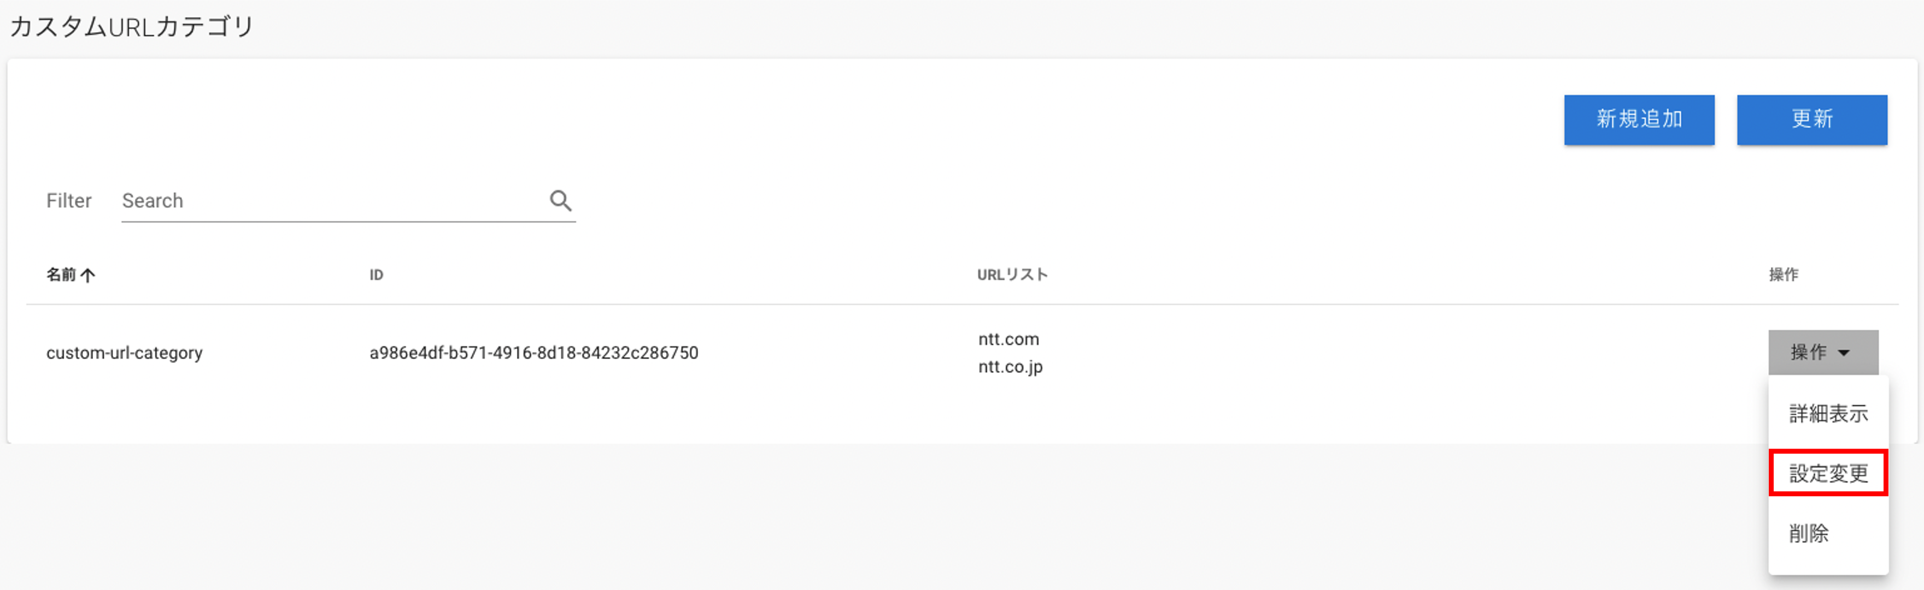The height and width of the screenshot is (590, 1924).
Task: Click the 操作 dropdown caret arrow
Action: [x=1843, y=353]
